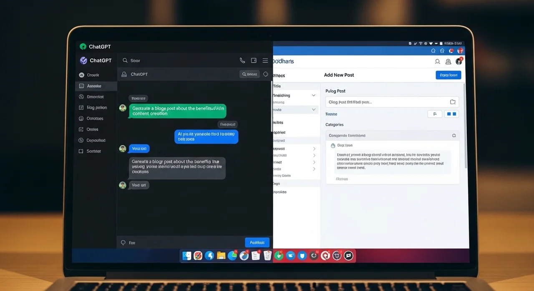The image size is (534, 291).
Task: Click the magnifier icon in ChatGPT search bar
Action: [125, 60]
